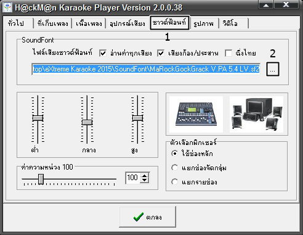Screen dimensions: 303x235
Task: Click the กลาง (mid) equalizer slider handle
Action: point(87,122)
